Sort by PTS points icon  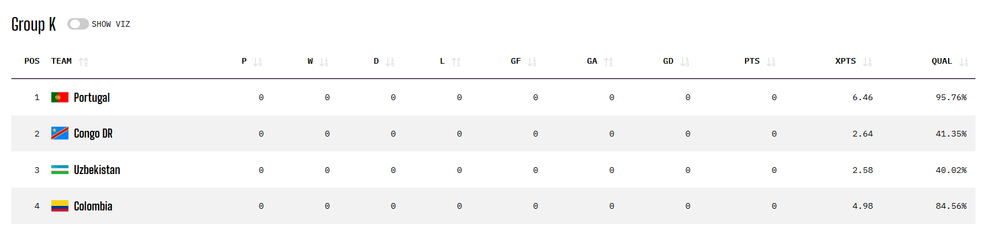pyautogui.click(x=771, y=61)
